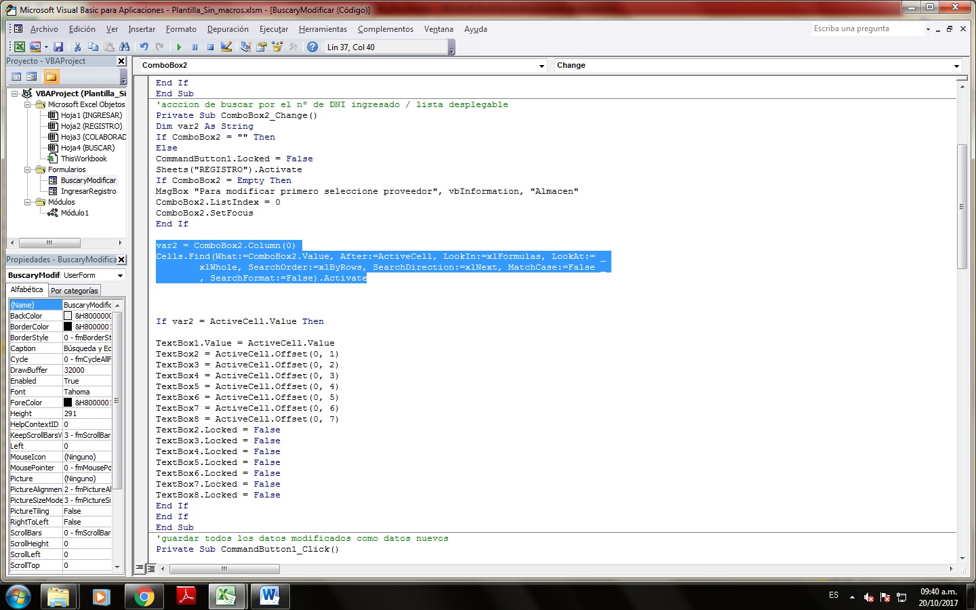Click the BackColor color swatch
Screen dimensions: 976x610
pyautogui.click(x=68, y=316)
